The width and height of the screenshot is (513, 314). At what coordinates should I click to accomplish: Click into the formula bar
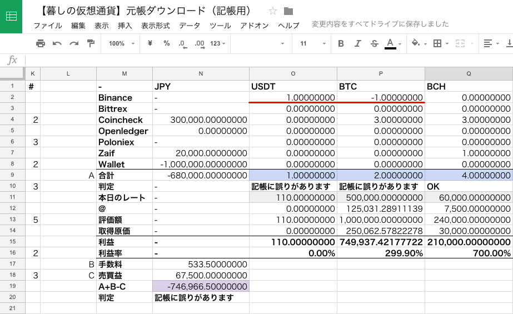click(x=269, y=60)
